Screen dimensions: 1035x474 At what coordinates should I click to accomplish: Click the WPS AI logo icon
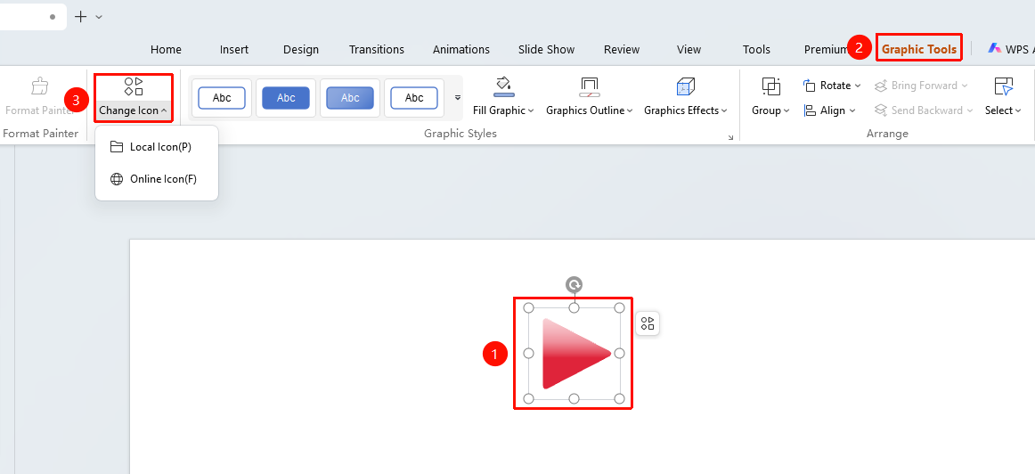pos(994,49)
